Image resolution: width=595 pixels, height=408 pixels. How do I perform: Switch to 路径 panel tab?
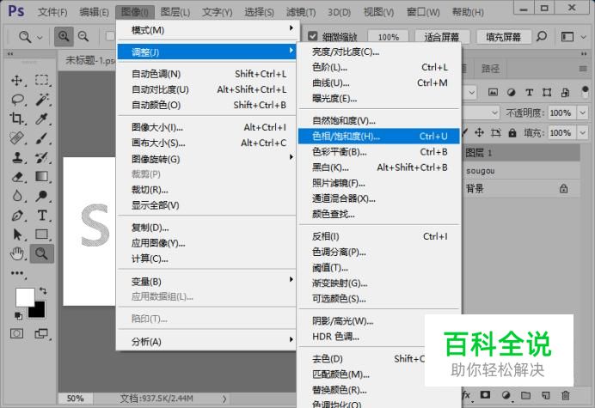pos(491,69)
